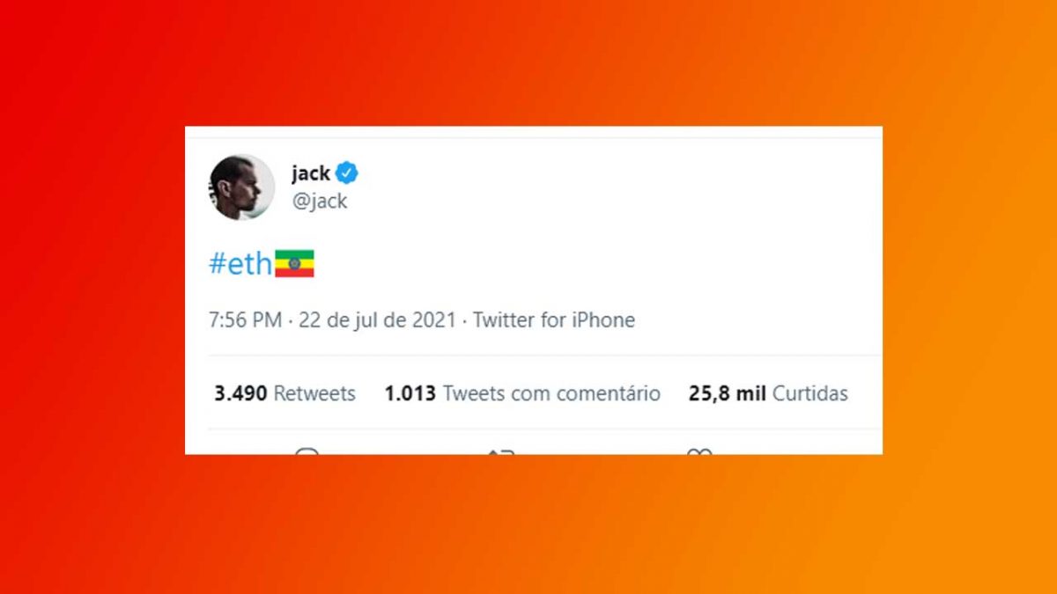Click the Ethiopian flag emoji

click(294, 264)
